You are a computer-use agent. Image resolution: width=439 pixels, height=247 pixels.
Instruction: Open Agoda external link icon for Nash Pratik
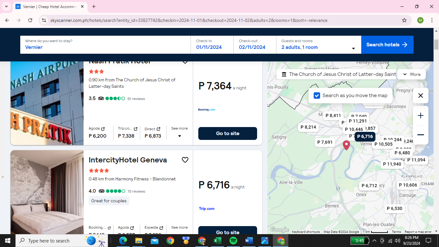(x=103, y=129)
